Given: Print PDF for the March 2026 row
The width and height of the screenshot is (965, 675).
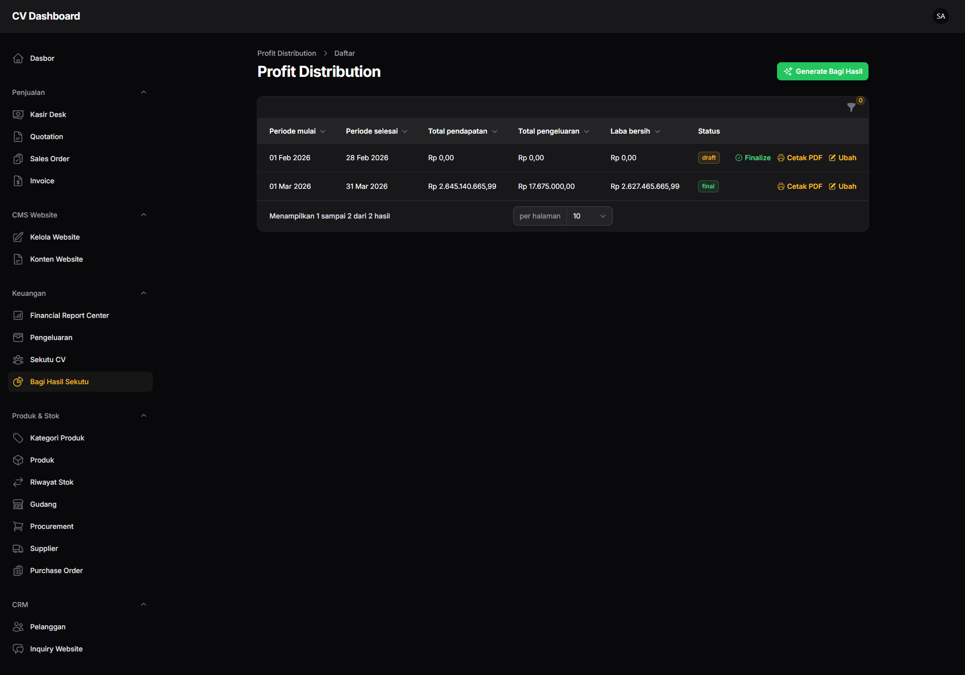Looking at the screenshot, I should [x=800, y=186].
